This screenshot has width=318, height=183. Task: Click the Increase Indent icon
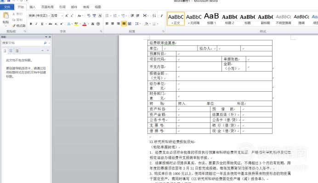click(x=137, y=16)
